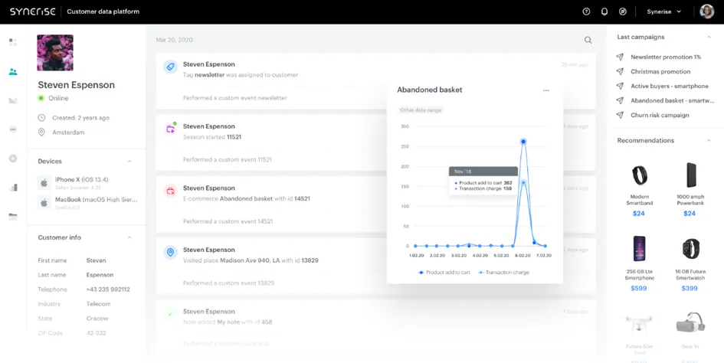Click the chart peak point at 262
Viewport: 724px width, 363px height.
coord(523,142)
